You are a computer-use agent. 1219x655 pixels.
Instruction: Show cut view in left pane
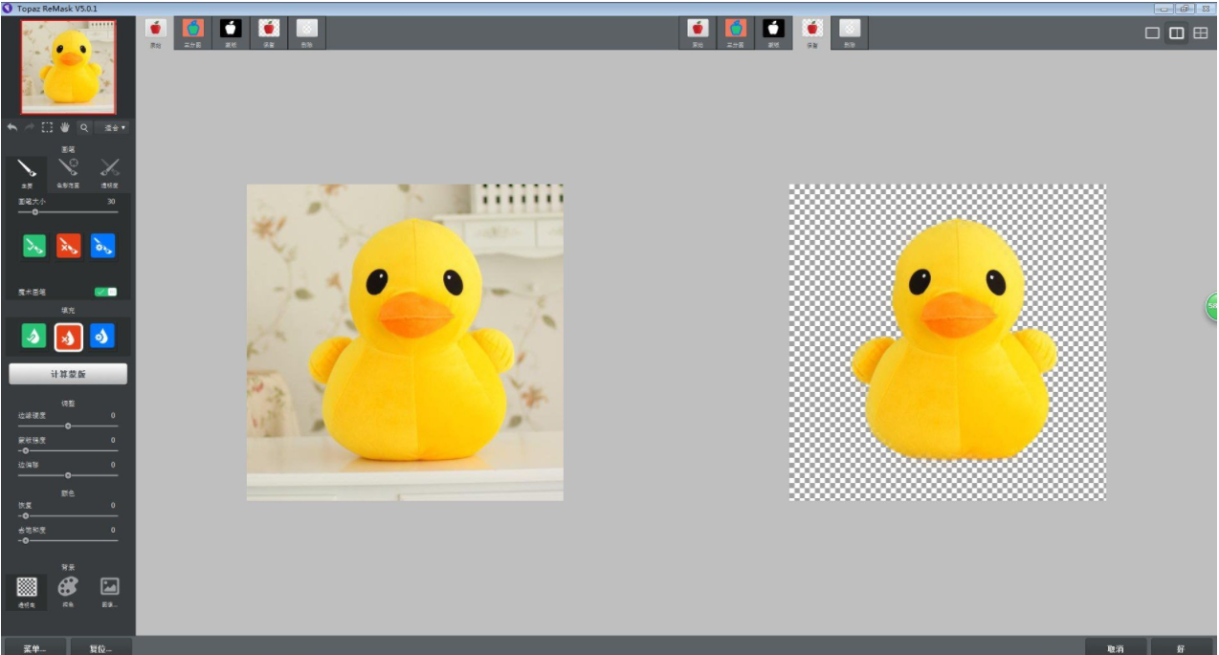(307, 33)
